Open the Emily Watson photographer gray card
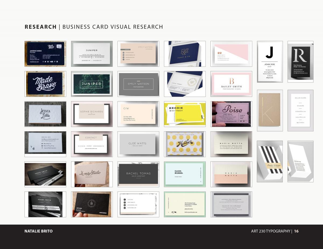323x249 pixels. [138, 84]
